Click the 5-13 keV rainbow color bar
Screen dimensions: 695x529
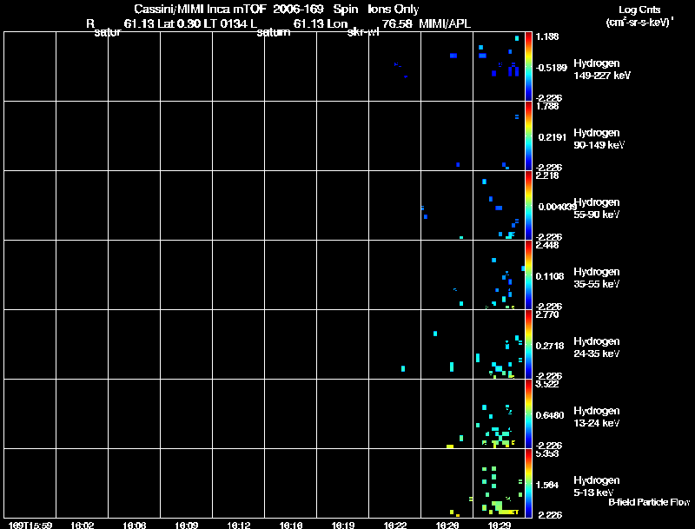(528, 483)
